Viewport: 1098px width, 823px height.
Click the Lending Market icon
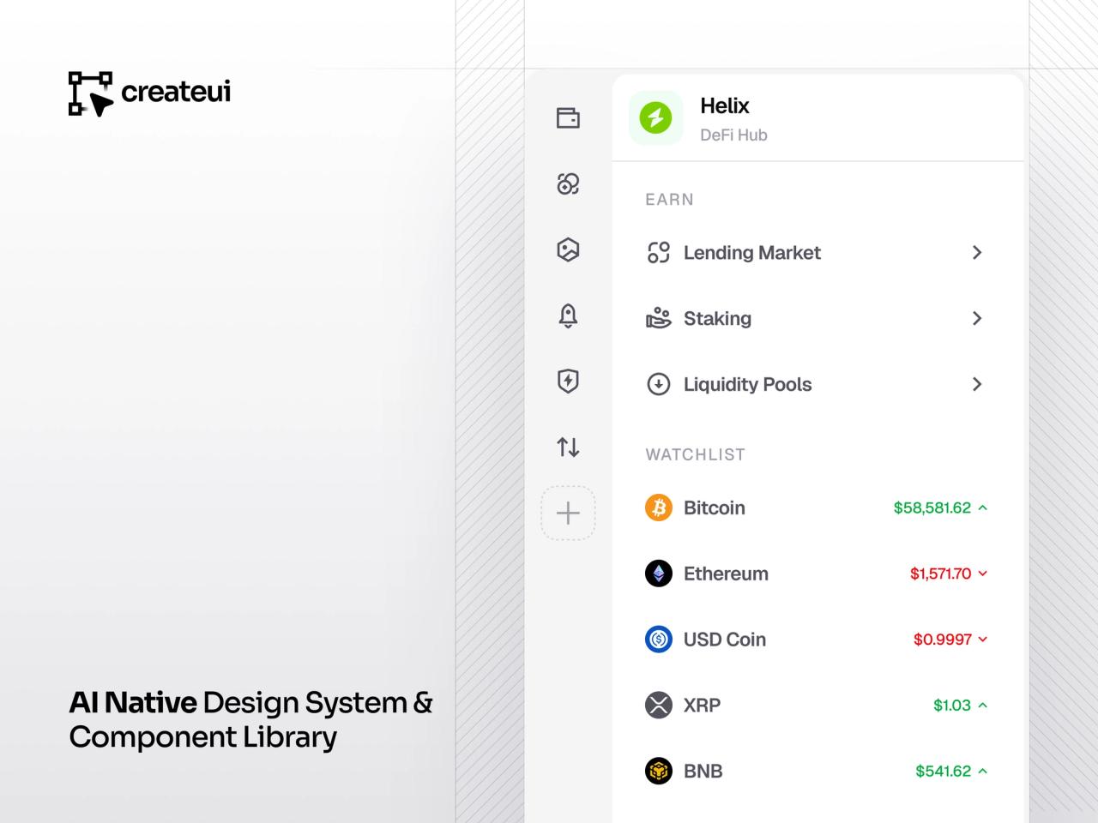(x=658, y=252)
